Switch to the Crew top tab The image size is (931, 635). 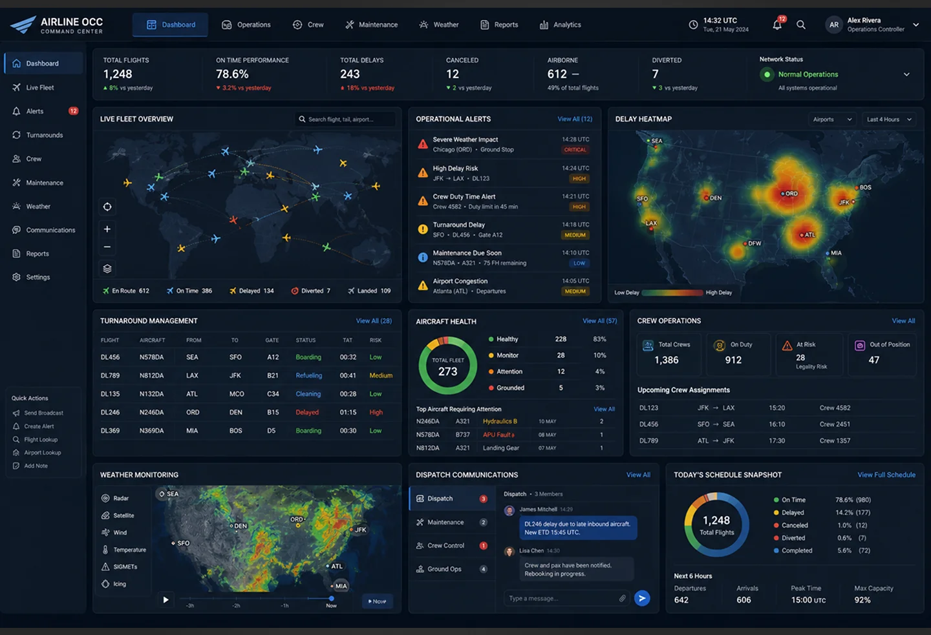click(308, 25)
